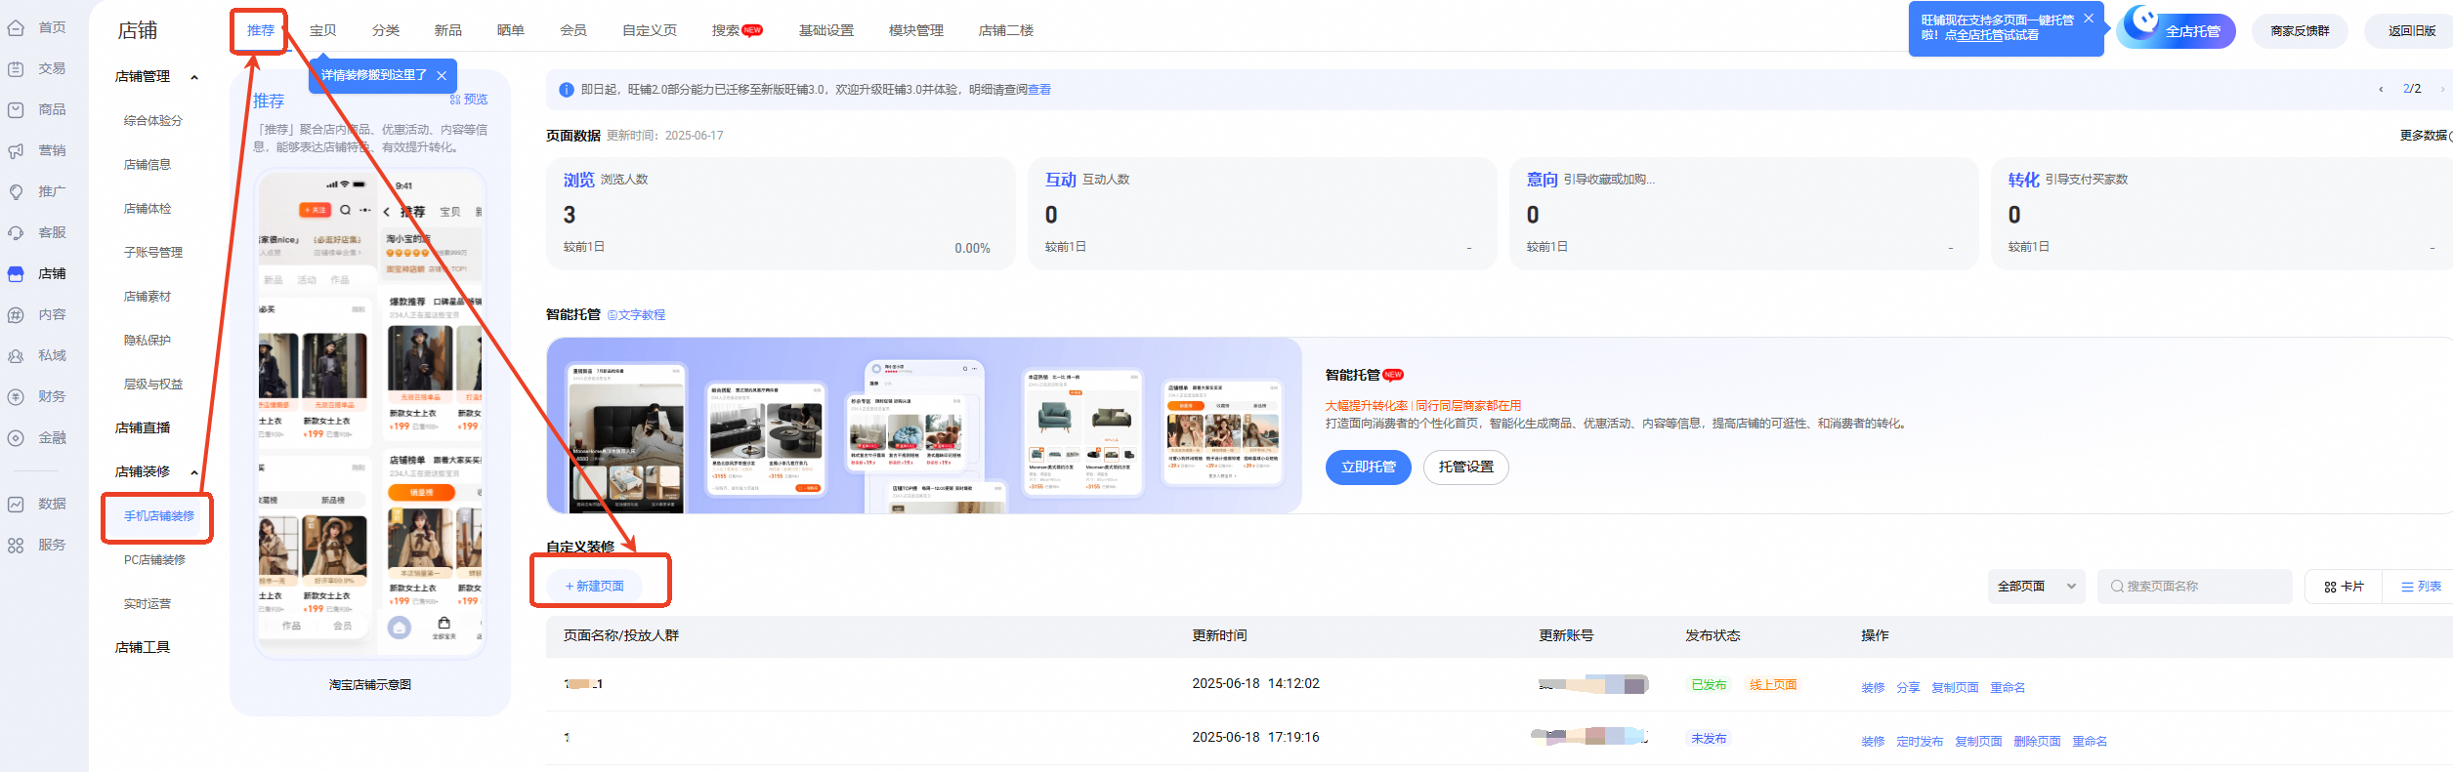
Task: Open 实时运营 menu item
Action: click(x=148, y=604)
